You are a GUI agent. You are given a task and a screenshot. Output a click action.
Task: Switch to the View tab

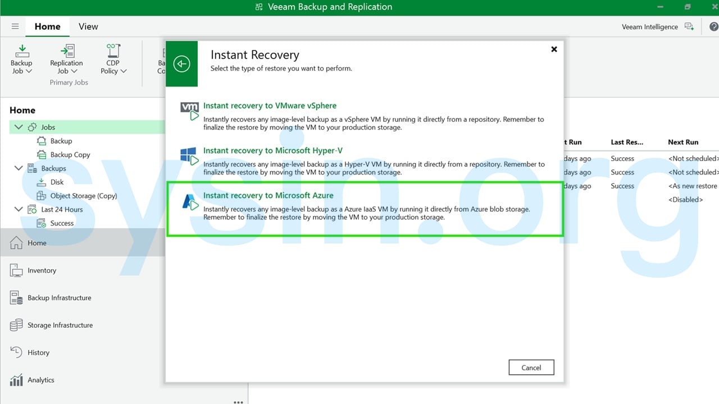pyautogui.click(x=88, y=26)
